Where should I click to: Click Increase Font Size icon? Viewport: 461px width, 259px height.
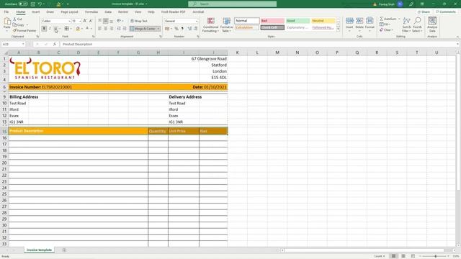click(x=85, y=21)
